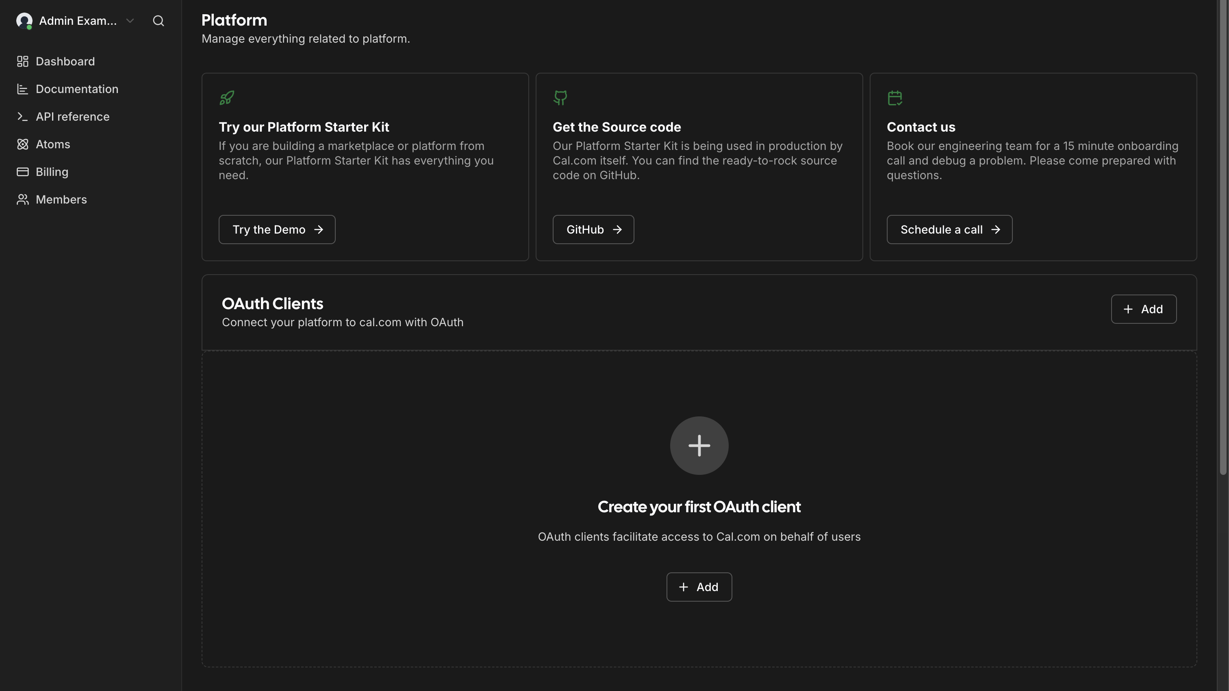Open API reference in sidebar
The width and height of the screenshot is (1229, 691).
click(72, 117)
